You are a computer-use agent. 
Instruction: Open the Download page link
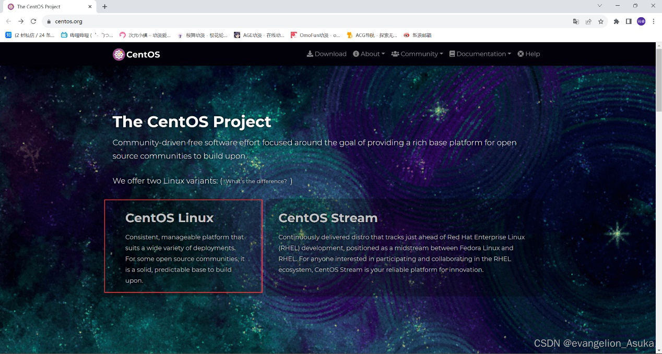[x=327, y=54]
